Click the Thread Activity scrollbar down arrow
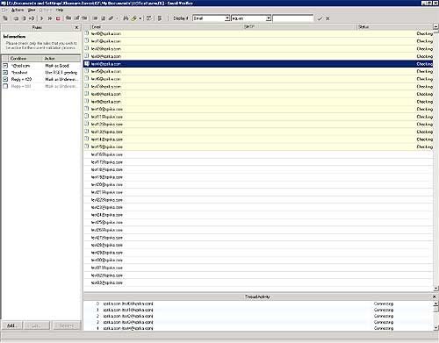 (435, 327)
